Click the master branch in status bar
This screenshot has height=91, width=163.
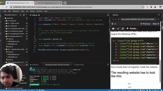32,90
